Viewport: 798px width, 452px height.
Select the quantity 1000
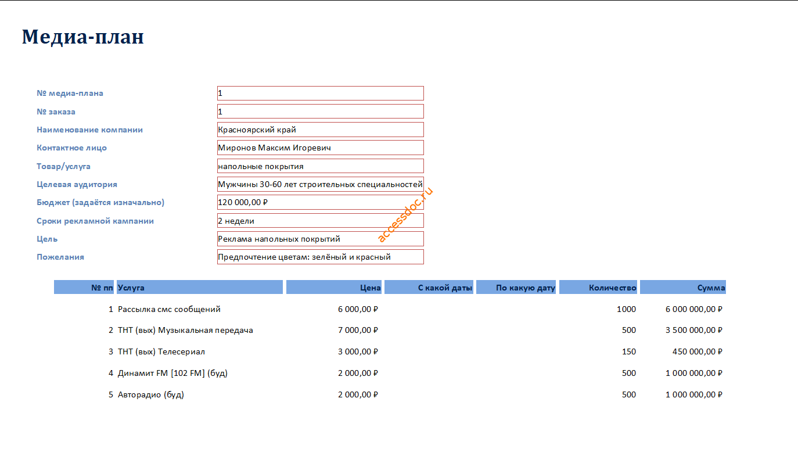(626, 309)
